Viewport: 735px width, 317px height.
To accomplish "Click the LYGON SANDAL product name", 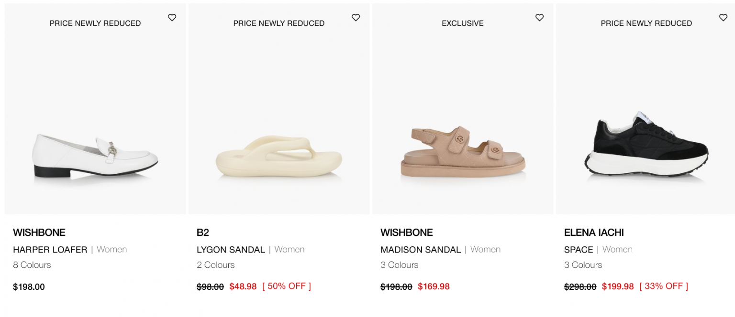I will click(x=231, y=249).
